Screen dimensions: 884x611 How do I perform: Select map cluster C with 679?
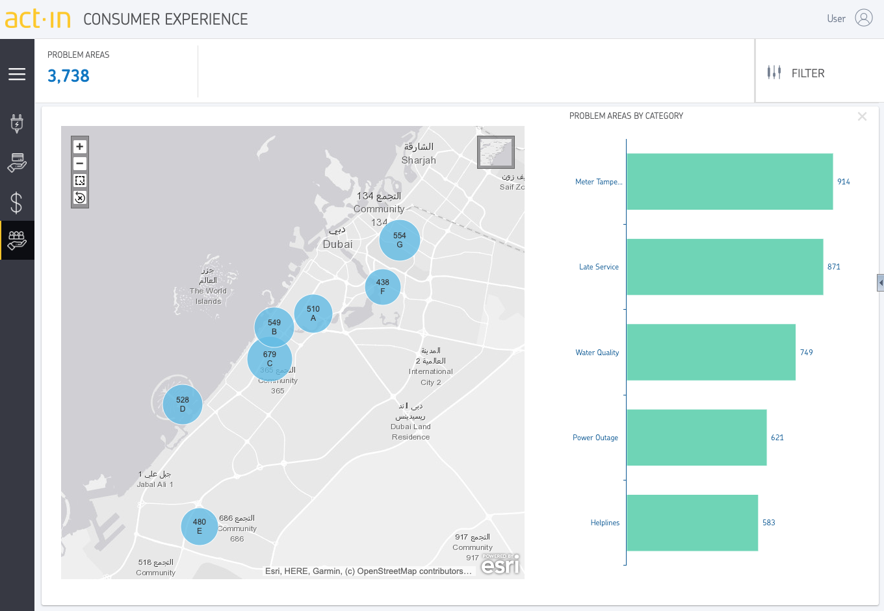click(x=270, y=359)
